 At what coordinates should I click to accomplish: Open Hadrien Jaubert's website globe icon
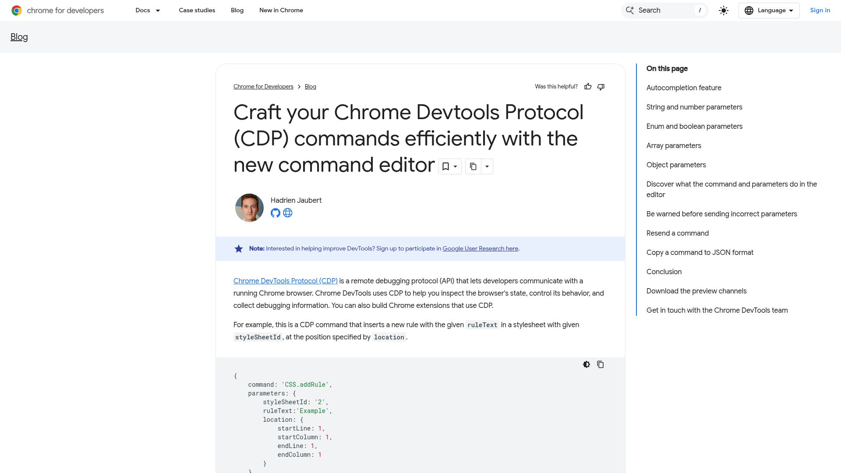click(288, 213)
